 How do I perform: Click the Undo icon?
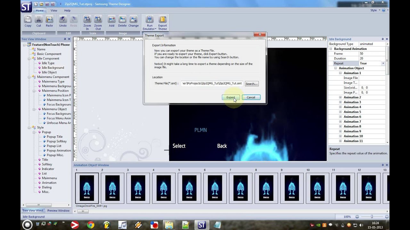click(63, 19)
